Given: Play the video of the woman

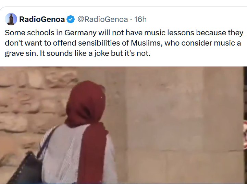Looking at the screenshot, I should tap(123, 125).
